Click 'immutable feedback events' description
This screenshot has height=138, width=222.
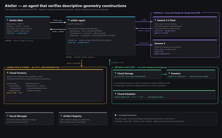pyautogui.click(x=37, y=88)
